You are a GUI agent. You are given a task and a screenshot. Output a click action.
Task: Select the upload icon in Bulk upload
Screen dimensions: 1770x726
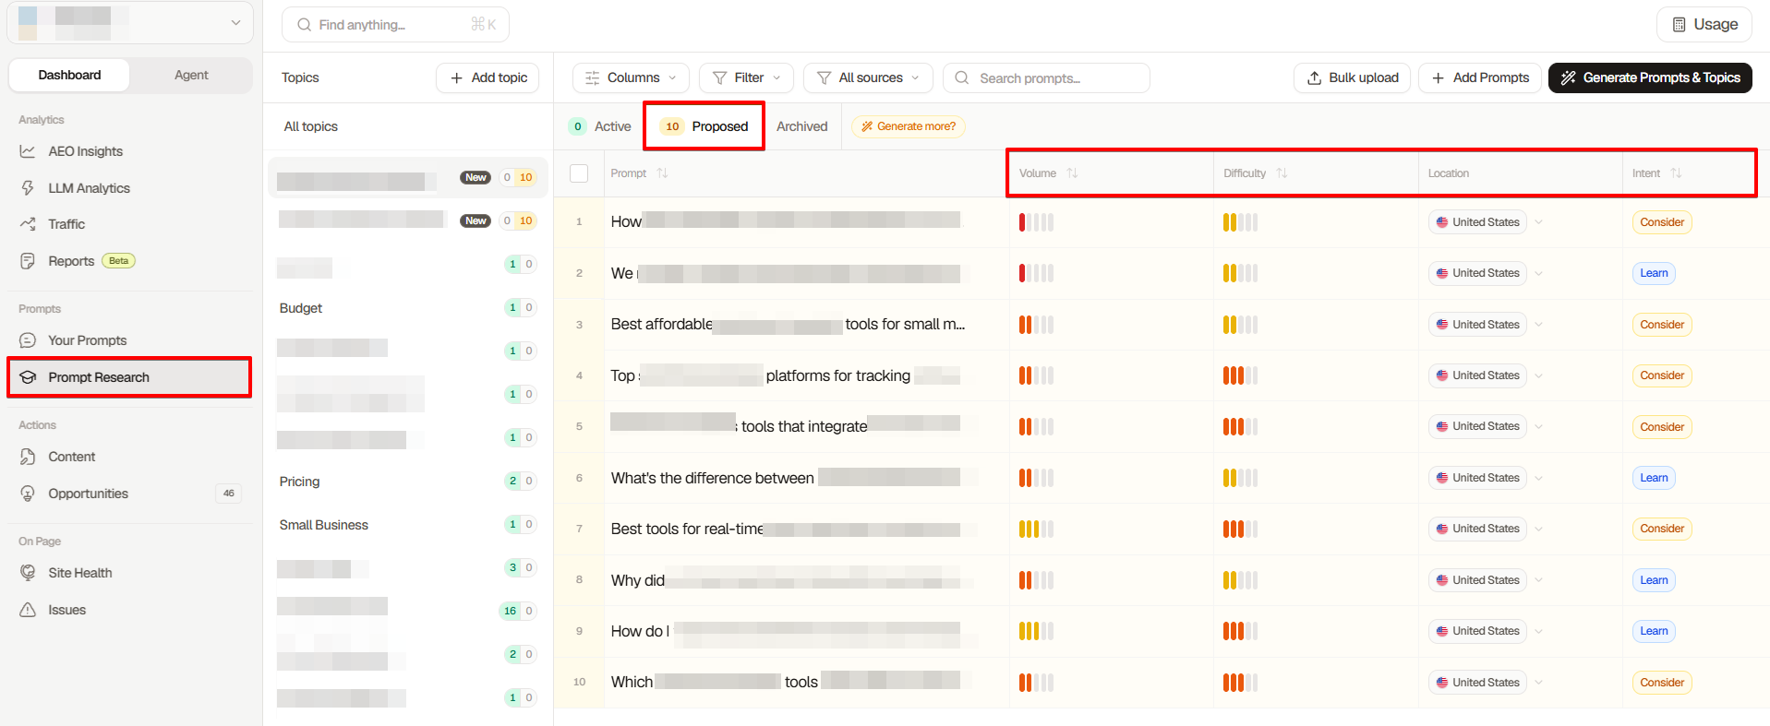[1314, 78]
